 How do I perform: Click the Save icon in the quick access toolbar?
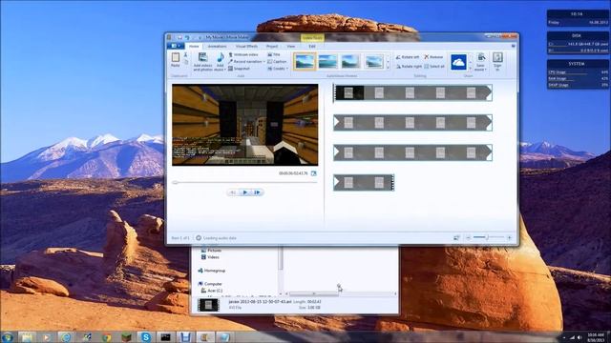179,37
